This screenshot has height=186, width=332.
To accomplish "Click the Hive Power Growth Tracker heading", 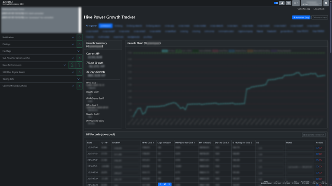I will (x=109, y=17).
